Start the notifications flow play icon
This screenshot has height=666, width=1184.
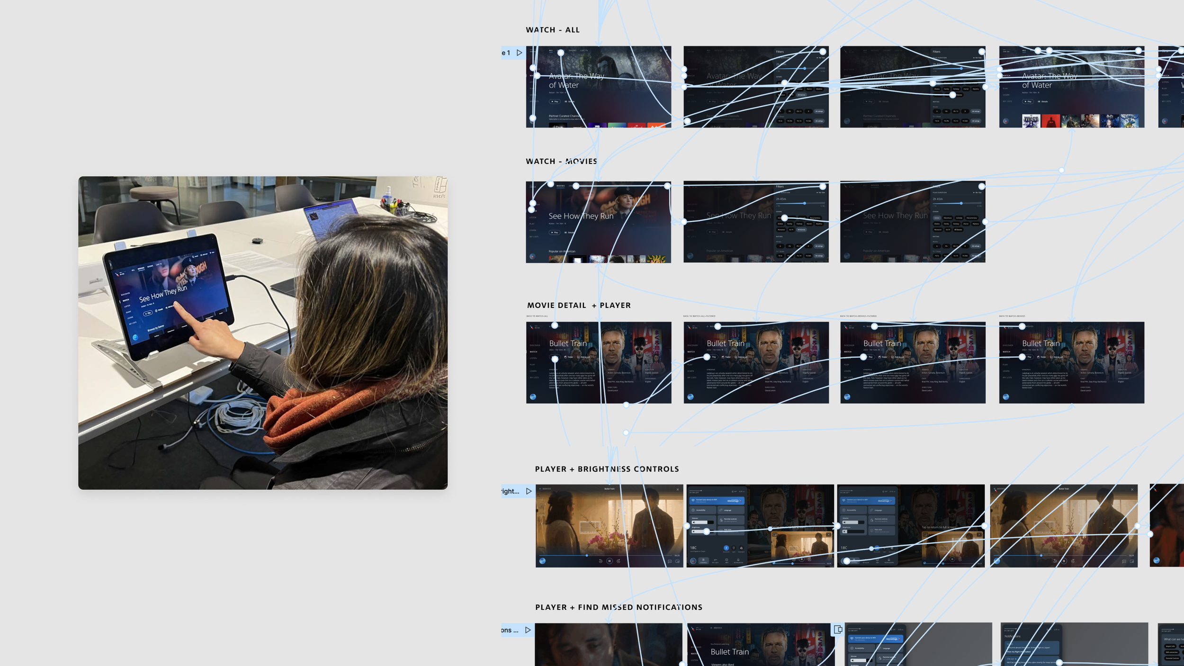click(528, 630)
